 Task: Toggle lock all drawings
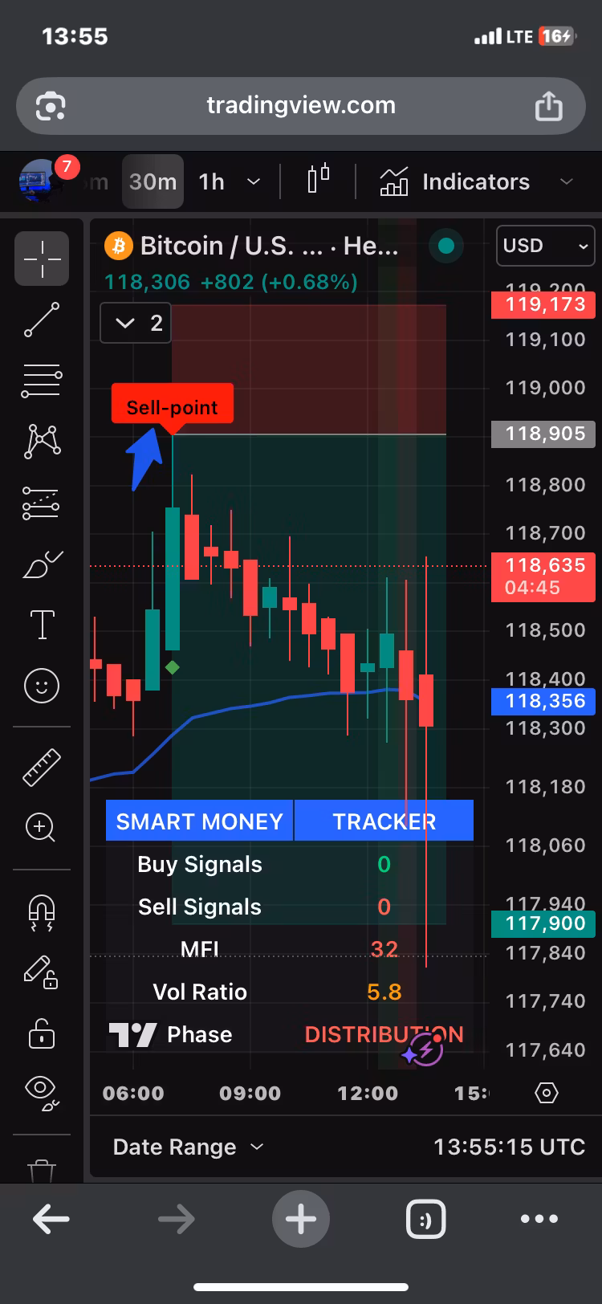pos(42,1033)
